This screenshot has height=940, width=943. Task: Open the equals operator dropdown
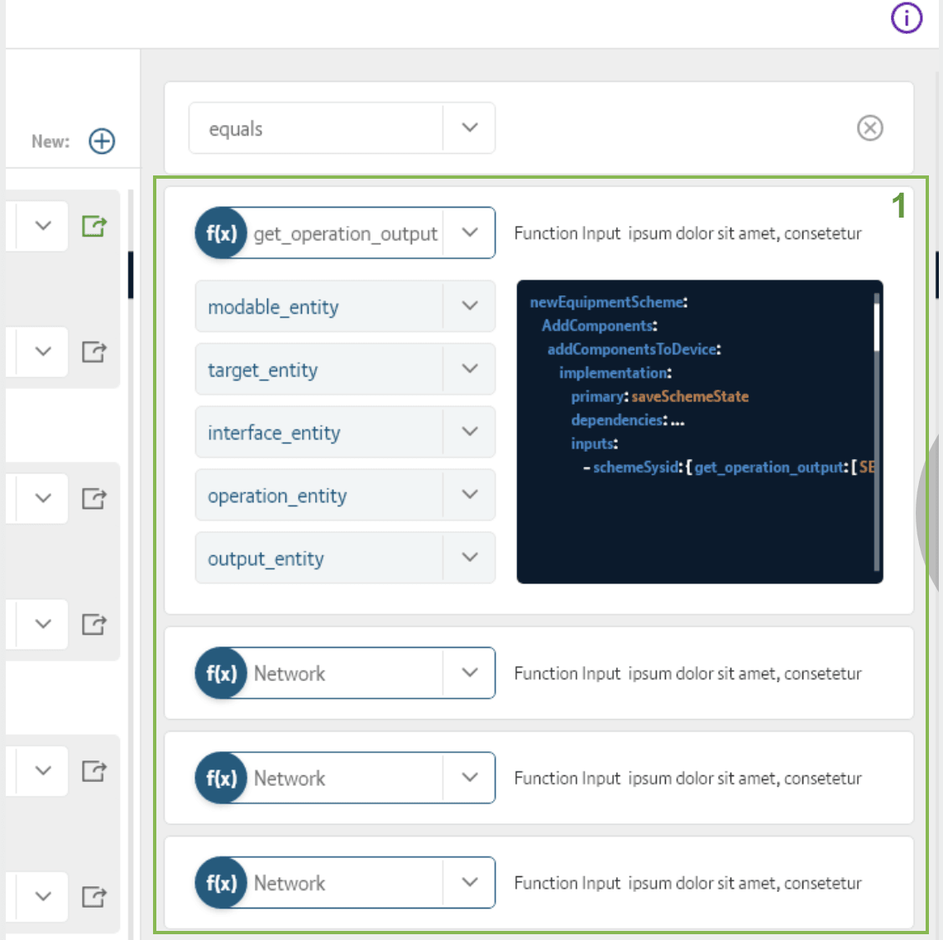click(469, 128)
